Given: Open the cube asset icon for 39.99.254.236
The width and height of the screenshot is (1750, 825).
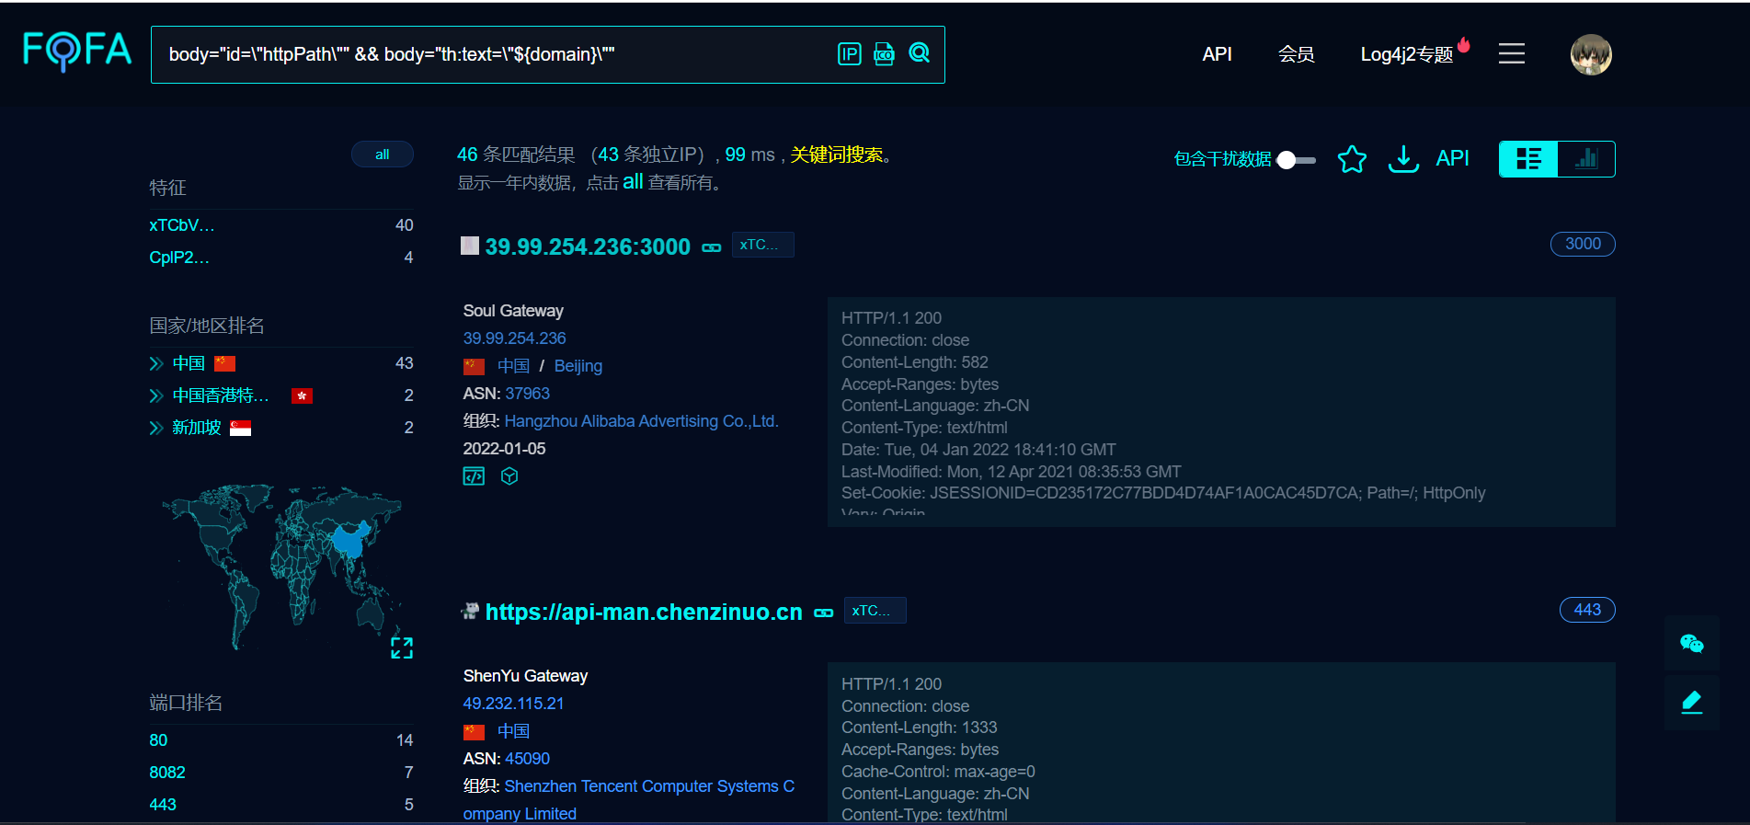Looking at the screenshot, I should coord(509,476).
